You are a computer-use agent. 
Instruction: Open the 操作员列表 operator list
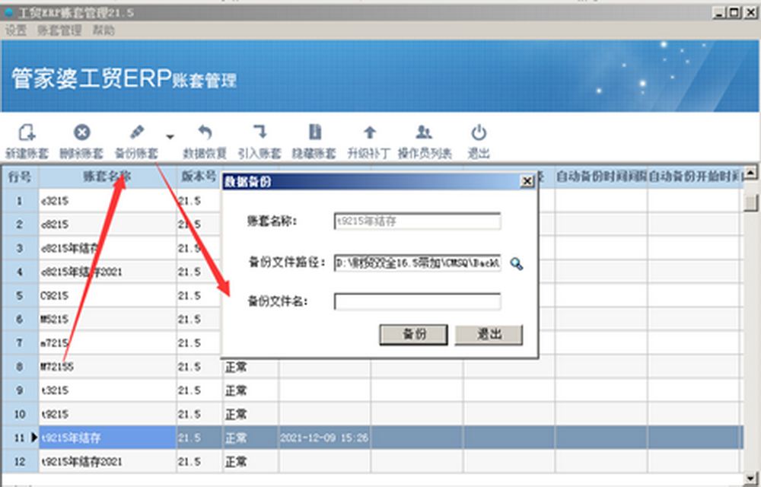[425, 132]
